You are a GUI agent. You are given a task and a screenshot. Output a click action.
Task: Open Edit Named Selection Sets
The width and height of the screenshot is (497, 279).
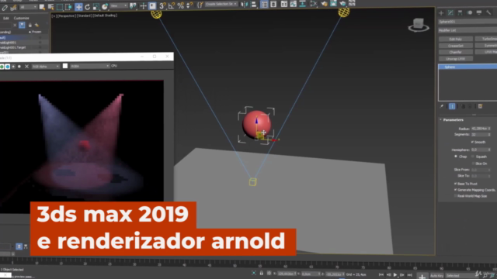200,5
